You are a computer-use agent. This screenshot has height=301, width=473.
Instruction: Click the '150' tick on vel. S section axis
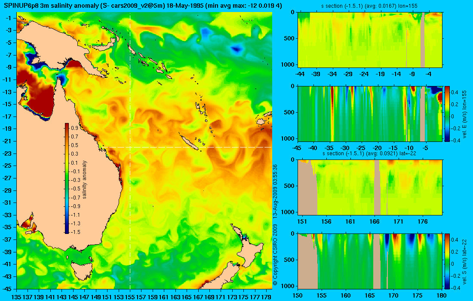click(298, 295)
